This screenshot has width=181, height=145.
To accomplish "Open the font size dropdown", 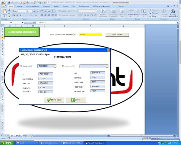I will (31, 11).
